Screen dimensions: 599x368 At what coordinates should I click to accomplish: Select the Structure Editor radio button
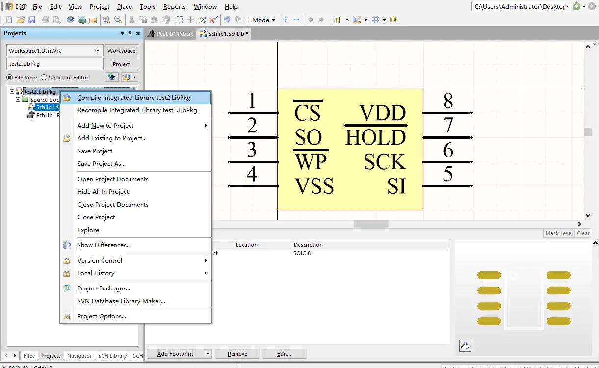(x=44, y=78)
